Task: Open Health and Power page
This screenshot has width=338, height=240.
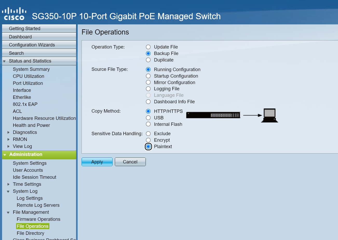Action: coord(31,125)
